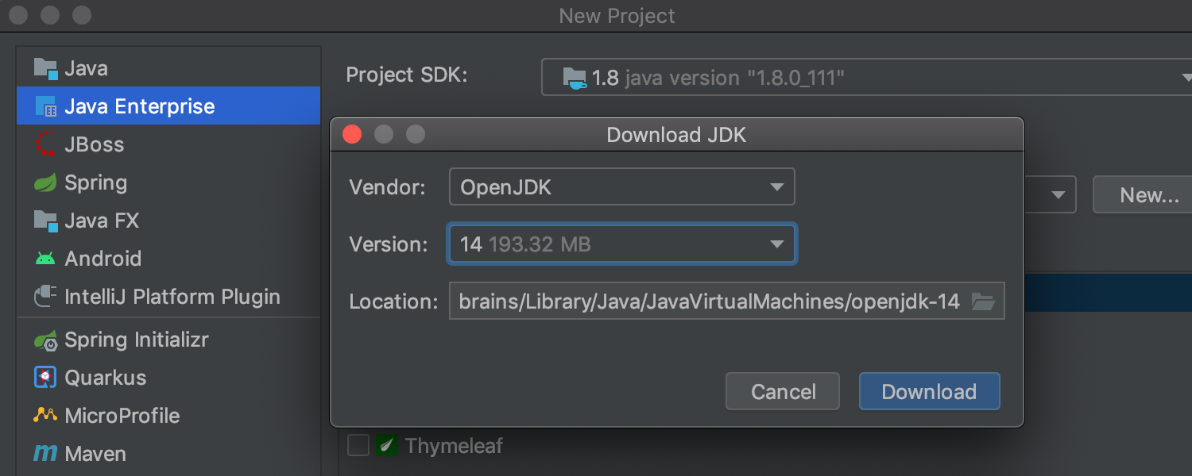This screenshot has height=476, width=1192.
Task: Click the Android robot icon
Action: click(x=45, y=259)
